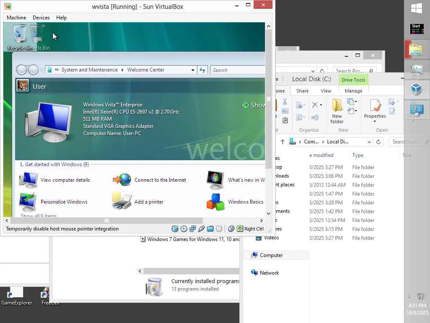
Task: Expand the breadcrumb arrow before Local Di...
Action: tap(323, 142)
